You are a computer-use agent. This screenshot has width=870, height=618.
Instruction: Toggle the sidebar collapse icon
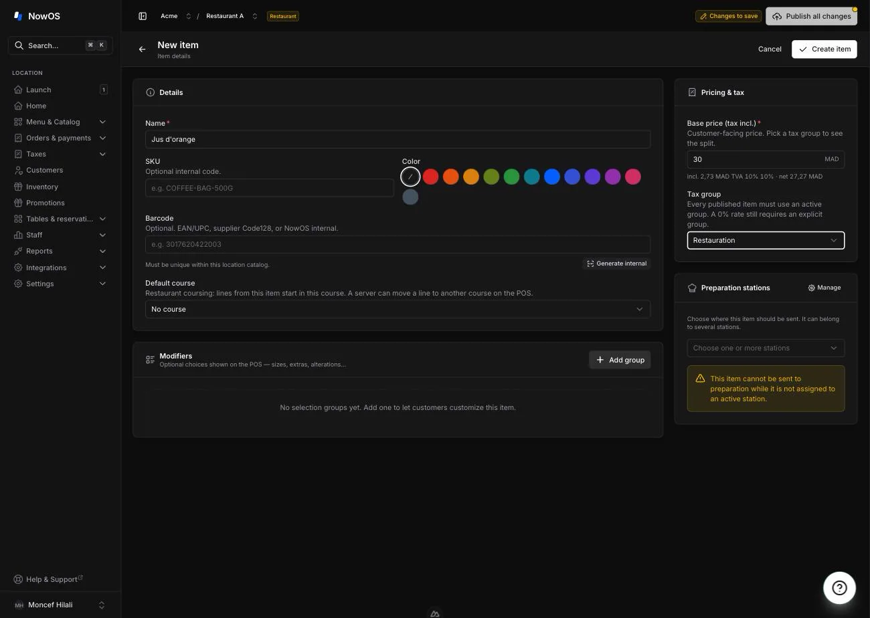(143, 16)
